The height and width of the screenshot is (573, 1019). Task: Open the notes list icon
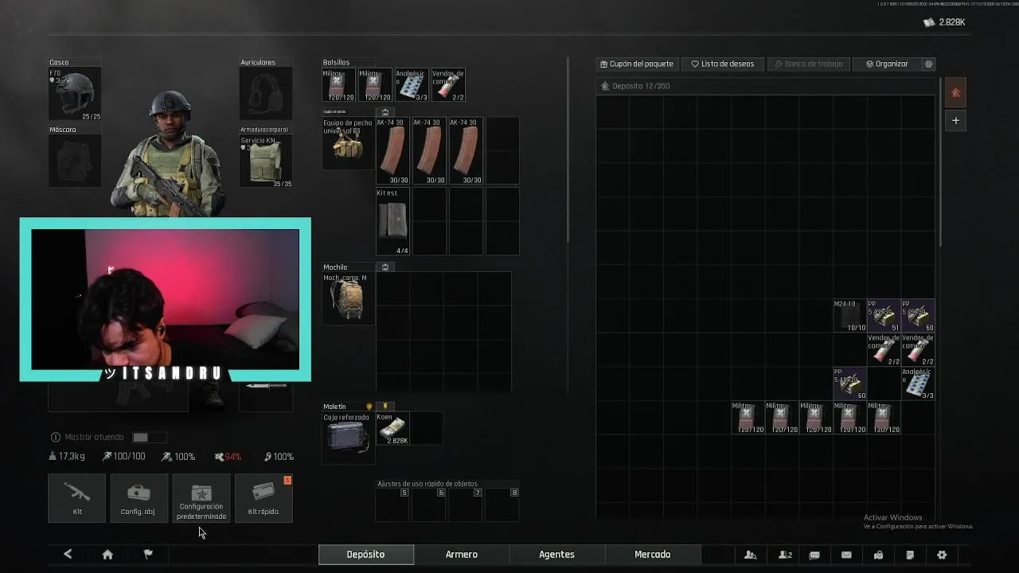(x=910, y=555)
